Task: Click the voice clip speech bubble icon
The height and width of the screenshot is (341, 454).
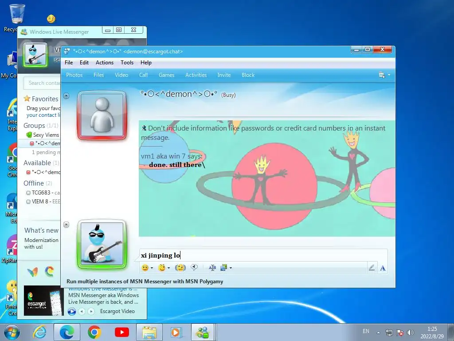Action: [194, 267]
